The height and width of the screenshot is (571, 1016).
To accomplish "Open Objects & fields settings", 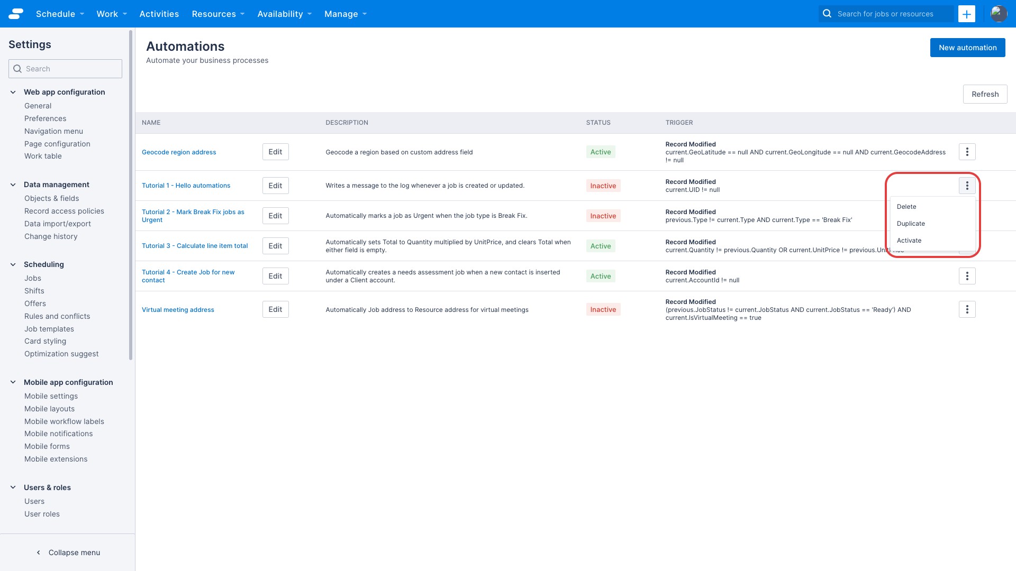I will (x=51, y=198).
